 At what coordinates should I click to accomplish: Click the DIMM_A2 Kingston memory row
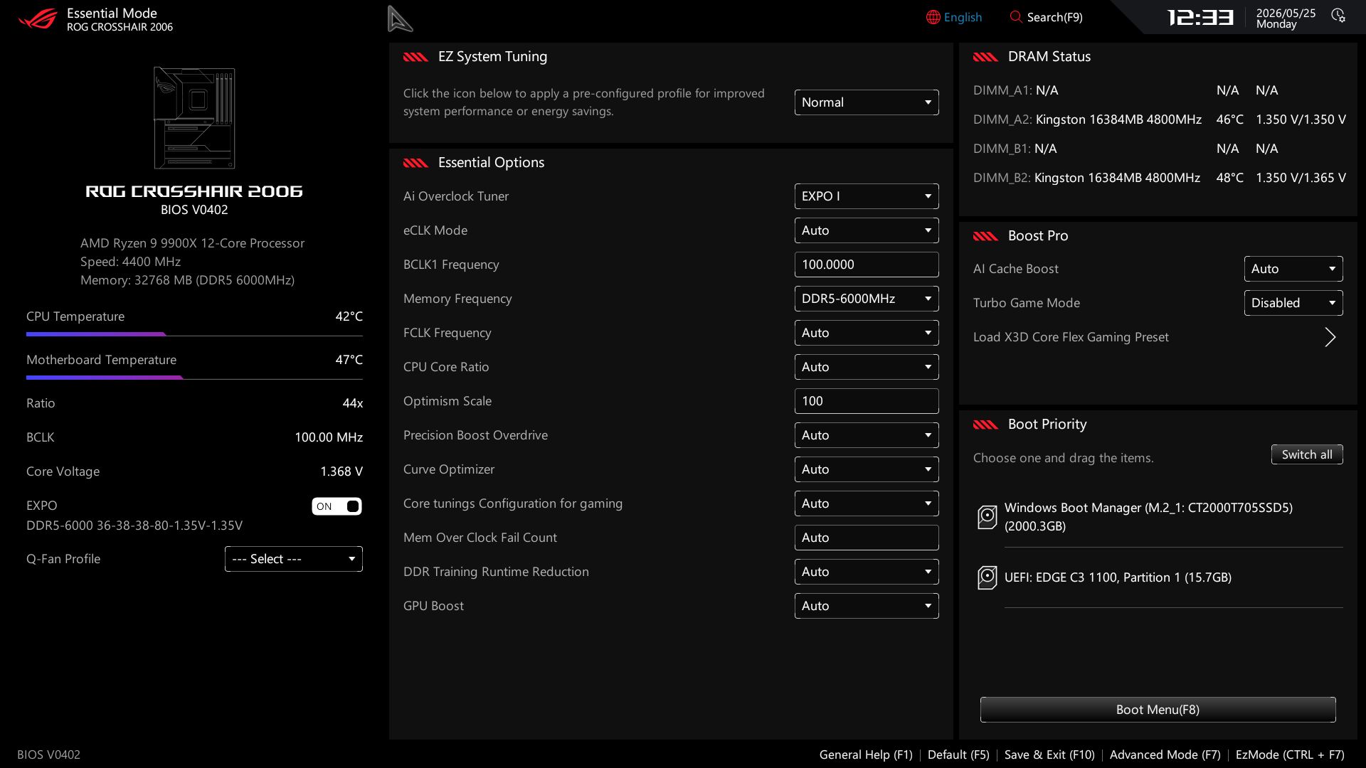point(1160,119)
